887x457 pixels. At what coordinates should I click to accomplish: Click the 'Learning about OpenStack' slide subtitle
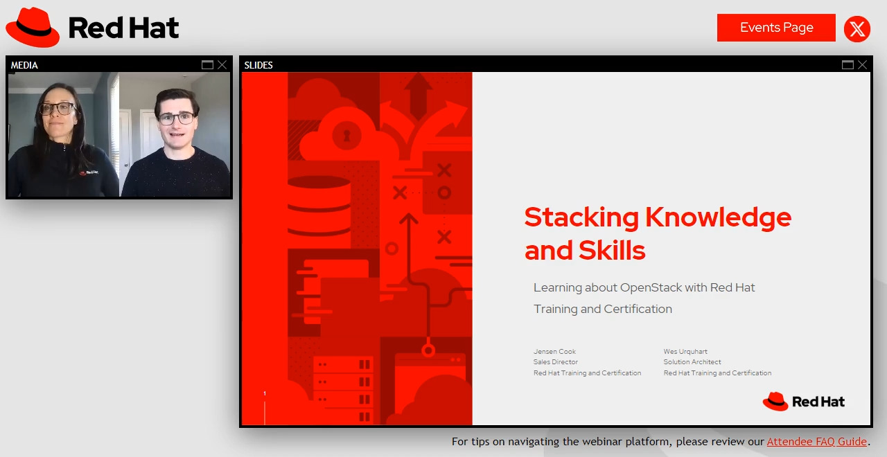(644, 298)
